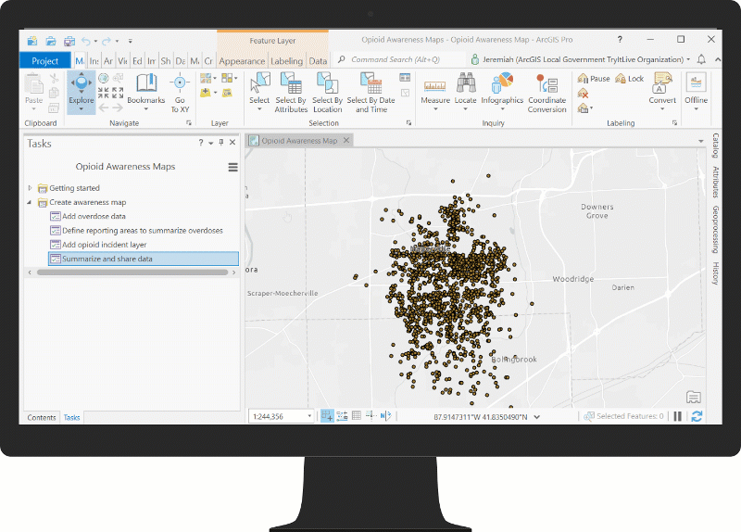This screenshot has width=741, height=532.
Task: Select the Summarize and share data task
Action: point(144,259)
